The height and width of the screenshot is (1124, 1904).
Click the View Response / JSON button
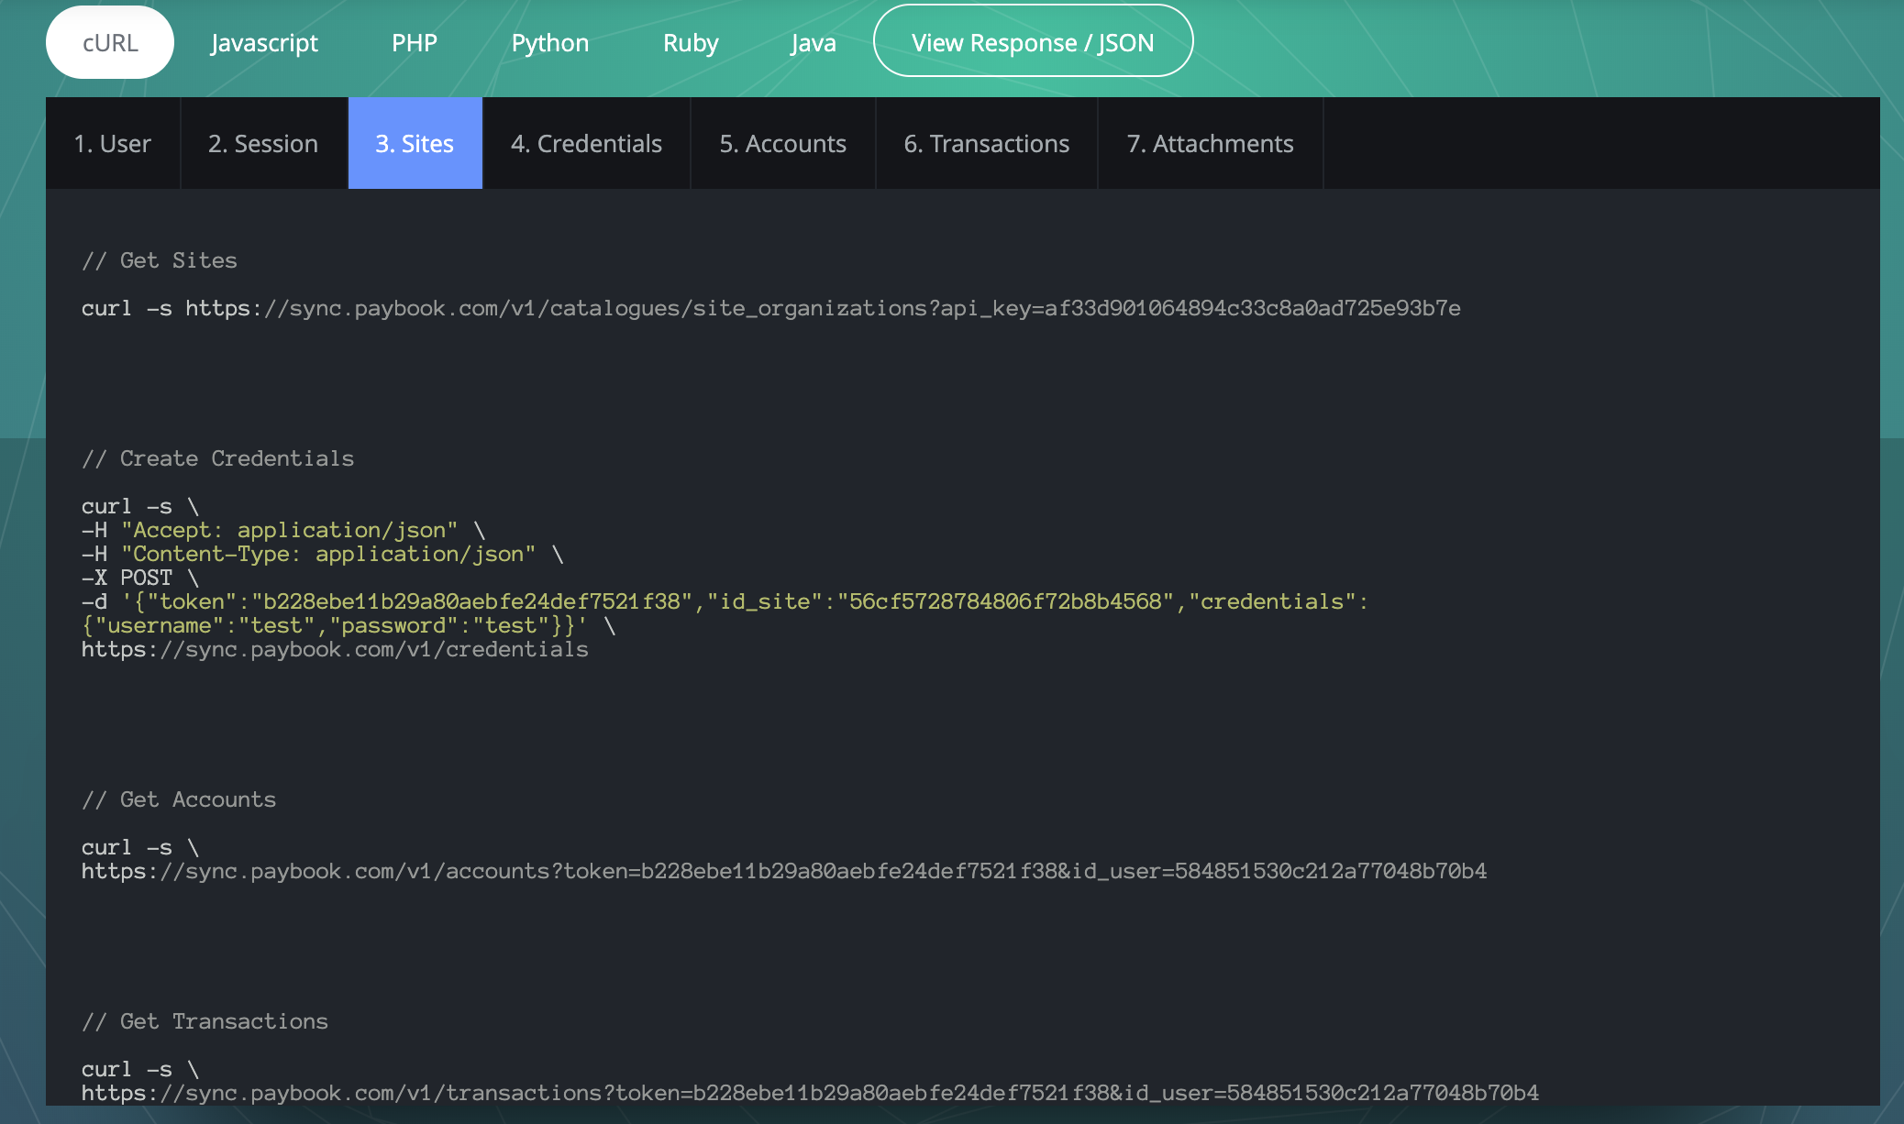pyautogui.click(x=1033, y=42)
